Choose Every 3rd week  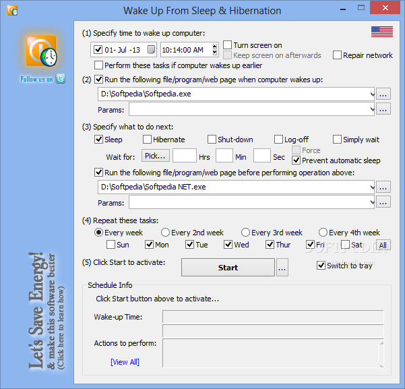click(245, 233)
